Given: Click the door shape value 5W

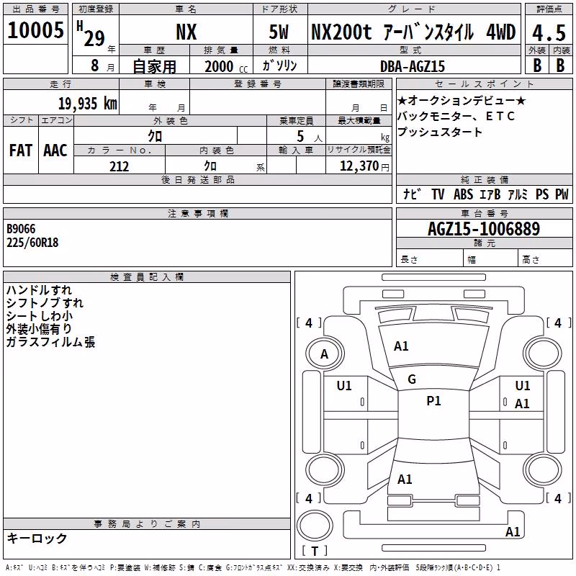Looking at the screenshot, I should click(x=279, y=32).
